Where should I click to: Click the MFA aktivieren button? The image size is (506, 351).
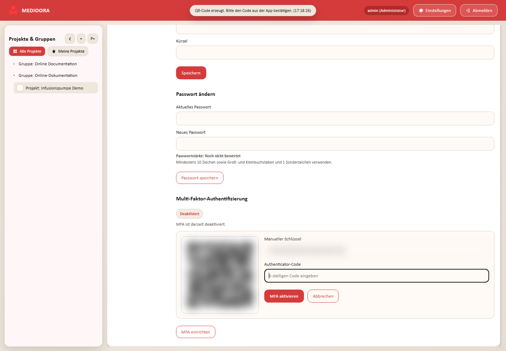(x=284, y=296)
